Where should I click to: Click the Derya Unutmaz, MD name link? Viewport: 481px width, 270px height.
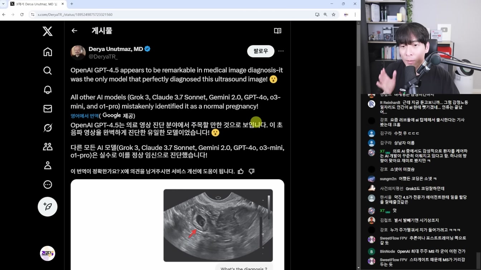pyautogui.click(x=116, y=49)
